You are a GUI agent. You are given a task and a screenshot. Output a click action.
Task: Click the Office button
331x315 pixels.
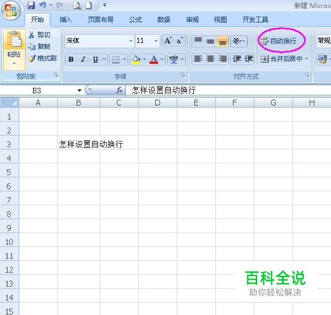11,11
